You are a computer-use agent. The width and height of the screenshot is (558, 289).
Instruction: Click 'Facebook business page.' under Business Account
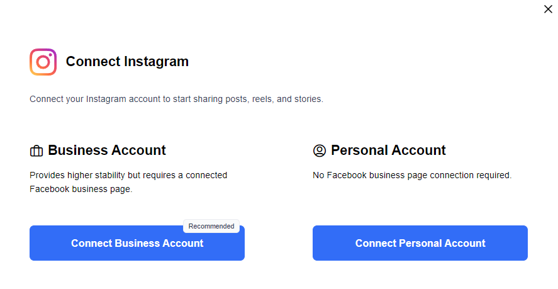[x=81, y=189]
